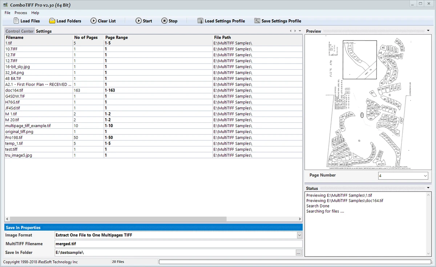Image resolution: width=436 pixels, height=267 pixels.
Task: Click the file list horizontal scrollbar
Action: click(x=153, y=219)
